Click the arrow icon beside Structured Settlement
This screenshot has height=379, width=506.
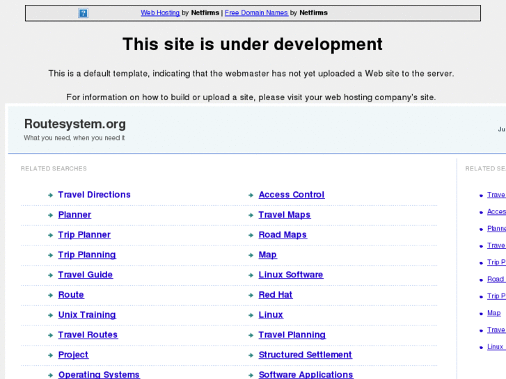(251, 355)
